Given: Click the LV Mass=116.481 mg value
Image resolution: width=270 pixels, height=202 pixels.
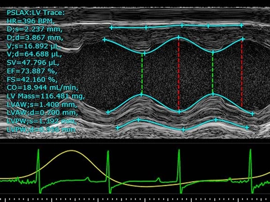Looking at the screenshot, I should [46, 96].
